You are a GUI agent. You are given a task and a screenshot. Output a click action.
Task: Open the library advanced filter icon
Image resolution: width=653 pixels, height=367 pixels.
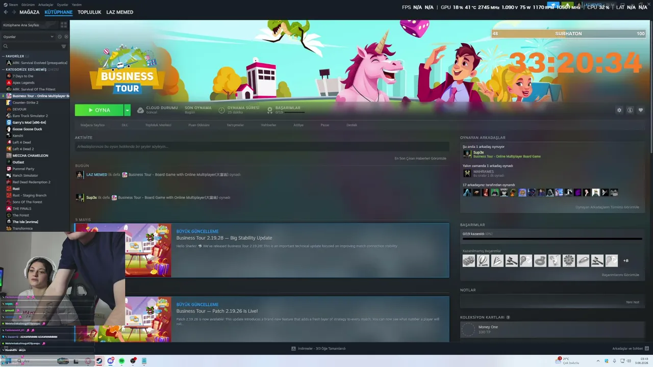tap(64, 46)
